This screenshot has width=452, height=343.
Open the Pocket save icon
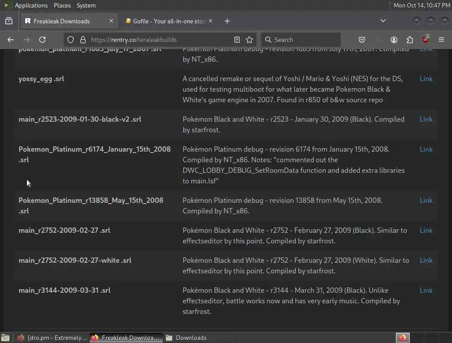[x=362, y=40]
